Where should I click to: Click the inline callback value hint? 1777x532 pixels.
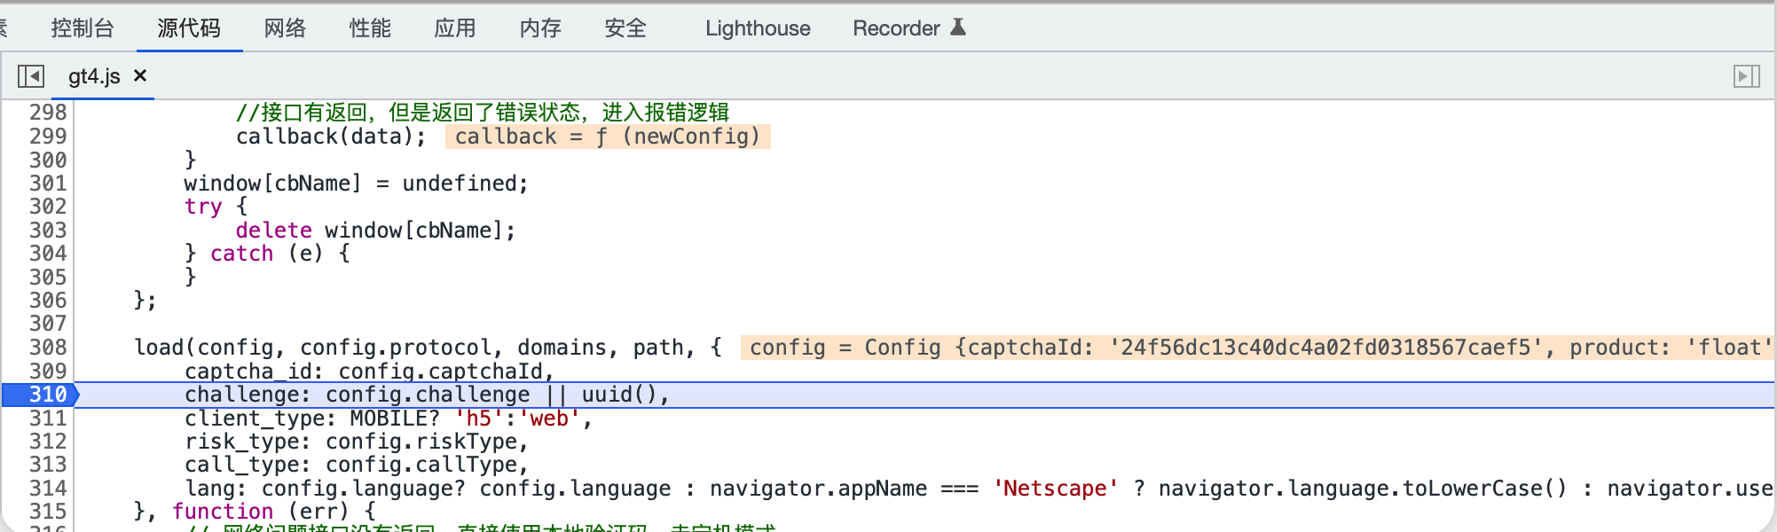(x=608, y=136)
